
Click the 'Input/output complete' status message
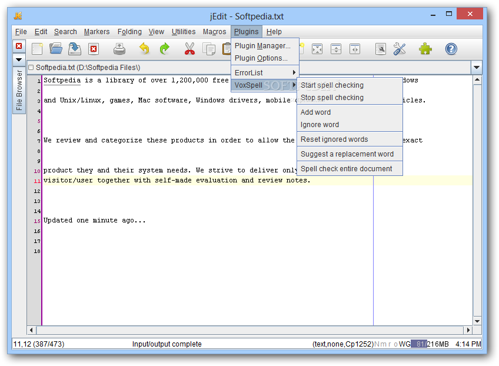coord(167,344)
